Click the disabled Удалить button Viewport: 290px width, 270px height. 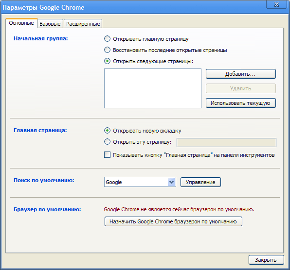tap(241, 88)
